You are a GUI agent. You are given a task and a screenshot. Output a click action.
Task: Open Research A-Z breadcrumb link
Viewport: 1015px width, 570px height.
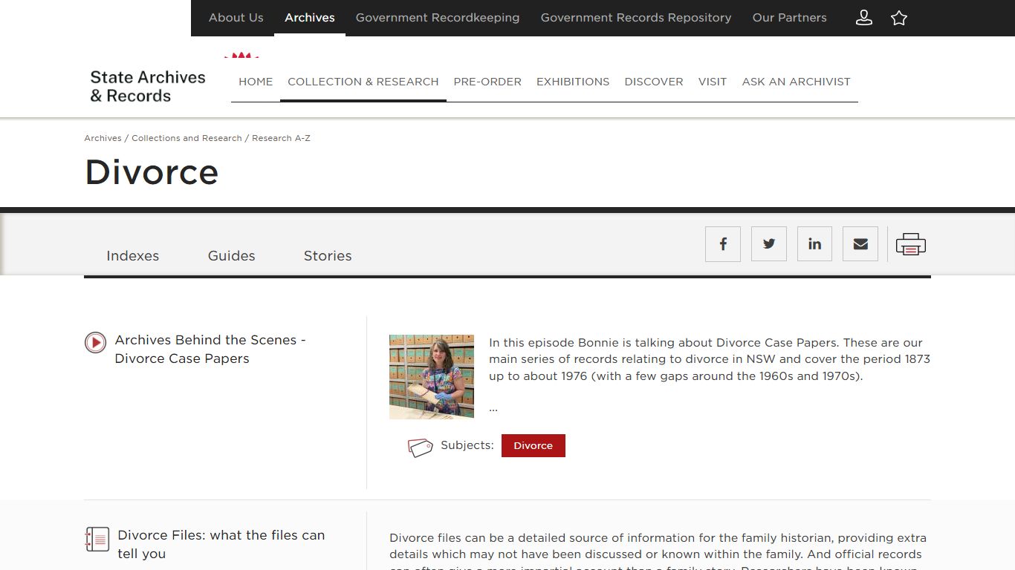[x=281, y=138]
